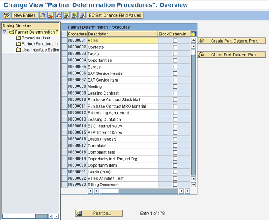Click the Select Block toolbar icon
This screenshot has height=220, width=269.
point(74,15)
